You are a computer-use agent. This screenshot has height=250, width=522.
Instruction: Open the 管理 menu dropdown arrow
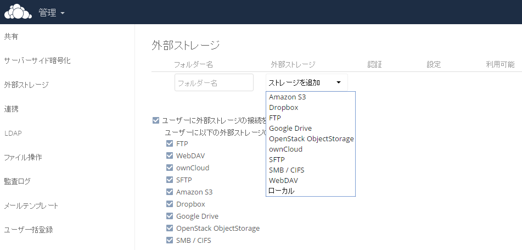[x=63, y=14]
